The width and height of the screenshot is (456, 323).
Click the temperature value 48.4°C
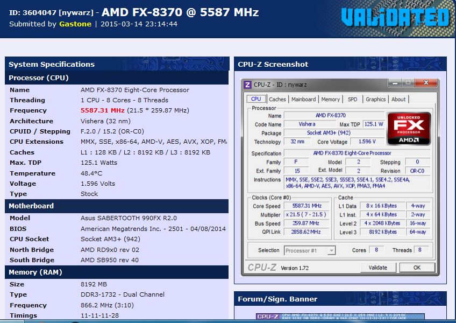[x=91, y=173]
